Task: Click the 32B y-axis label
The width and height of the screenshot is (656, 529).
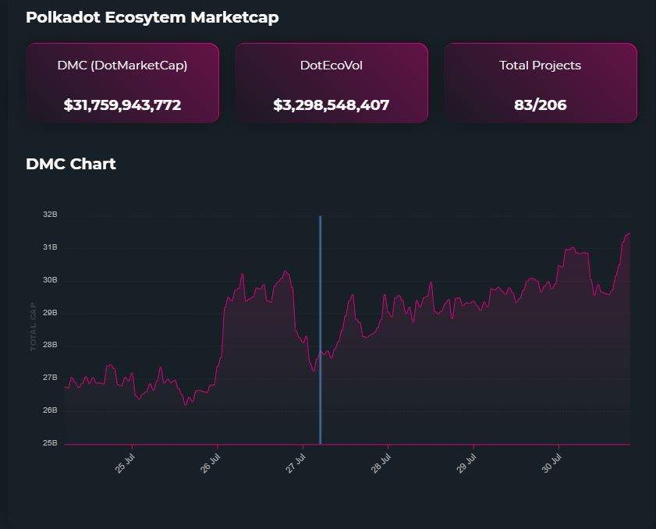Action: (x=50, y=215)
